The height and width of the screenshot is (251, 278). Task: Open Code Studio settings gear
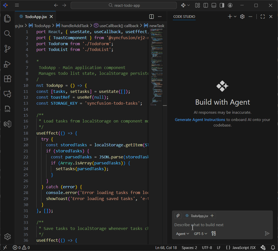242,16
